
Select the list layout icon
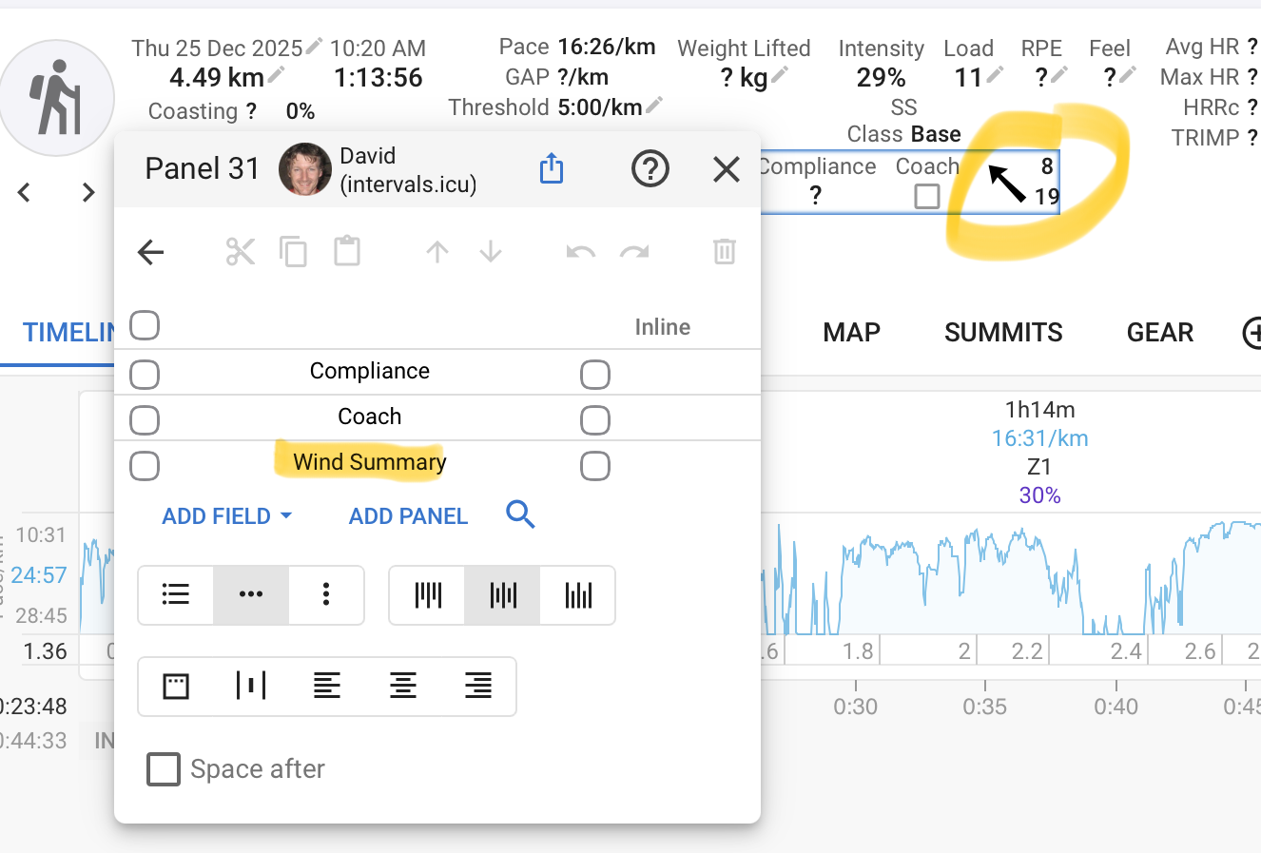tap(176, 595)
